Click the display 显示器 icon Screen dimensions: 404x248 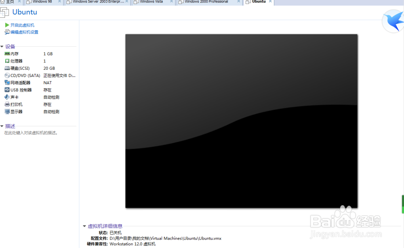tap(7, 112)
